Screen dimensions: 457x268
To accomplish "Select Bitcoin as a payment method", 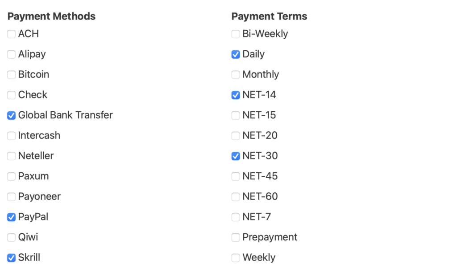I will point(12,75).
